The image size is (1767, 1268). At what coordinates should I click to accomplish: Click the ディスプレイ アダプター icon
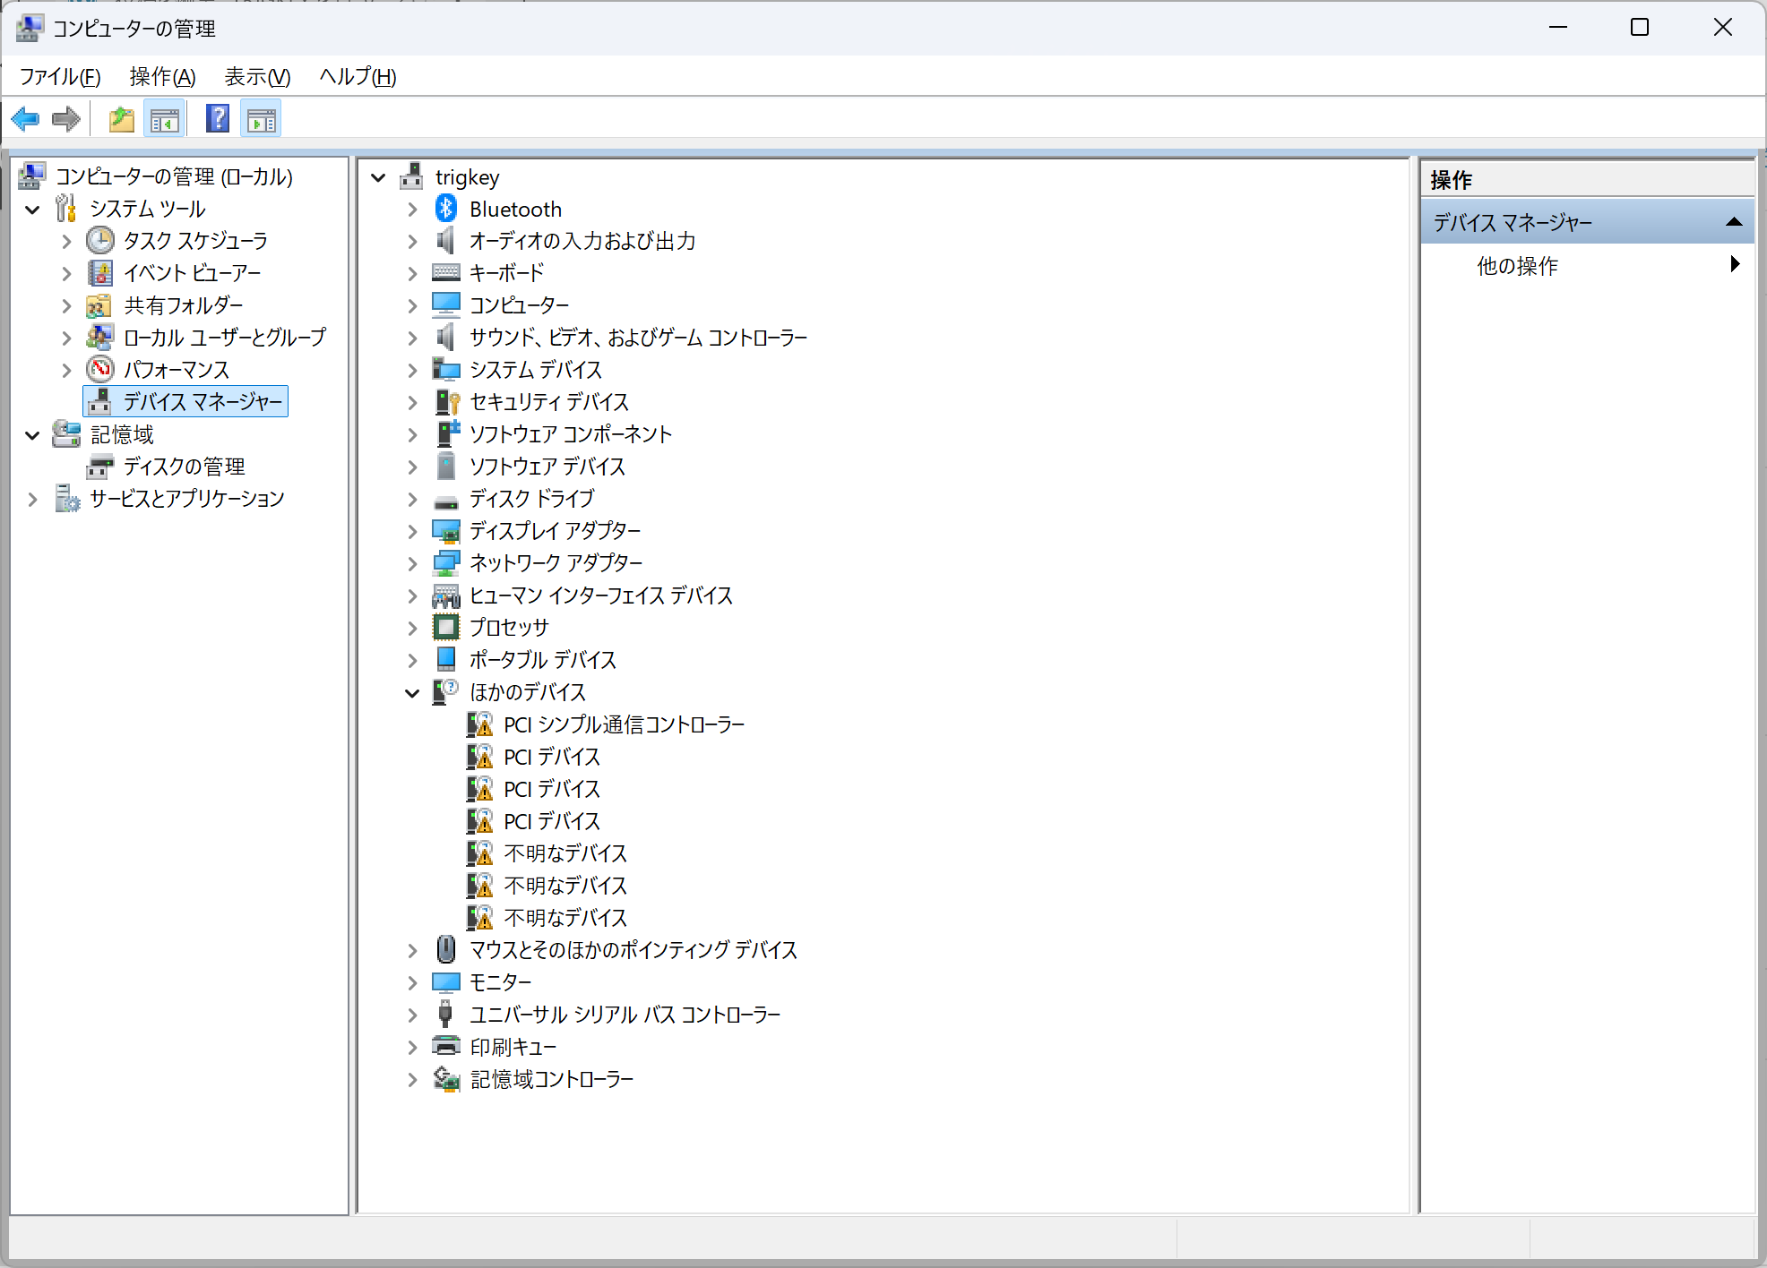pyautogui.click(x=446, y=531)
